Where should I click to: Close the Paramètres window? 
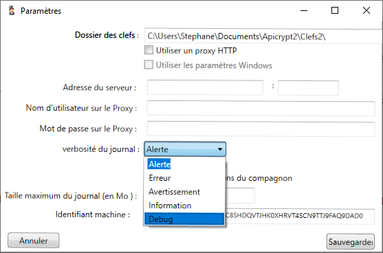click(366, 11)
